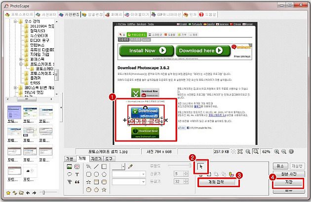Click the folder tree horizontal scrollbar thumb
This screenshot has width=311, height=202.
pyautogui.click(x=27, y=99)
